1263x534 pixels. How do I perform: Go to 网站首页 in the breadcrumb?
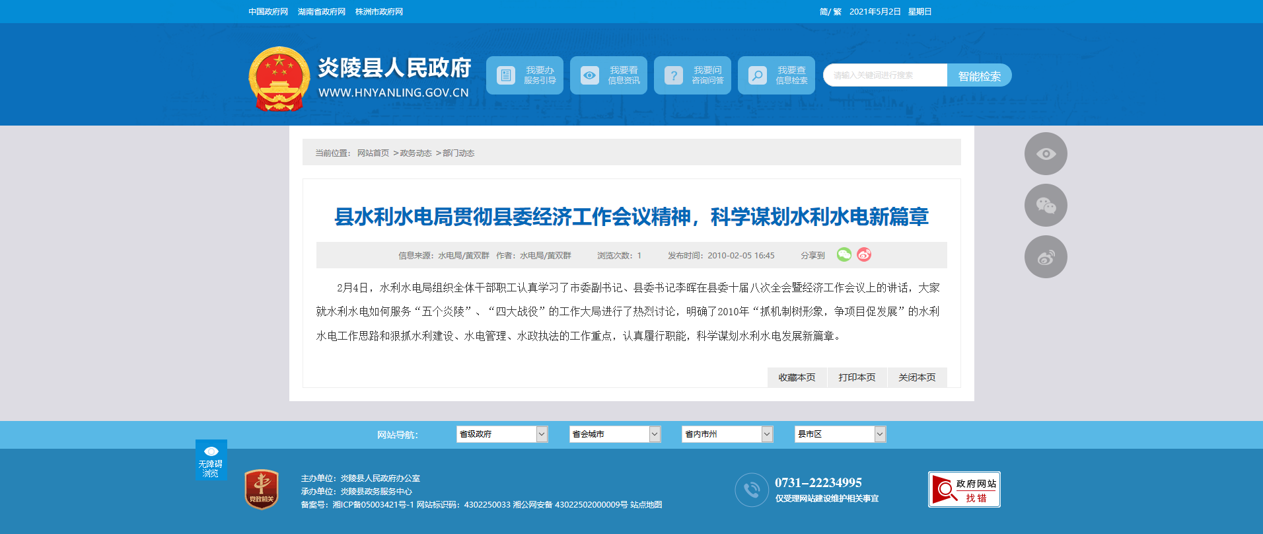(373, 153)
